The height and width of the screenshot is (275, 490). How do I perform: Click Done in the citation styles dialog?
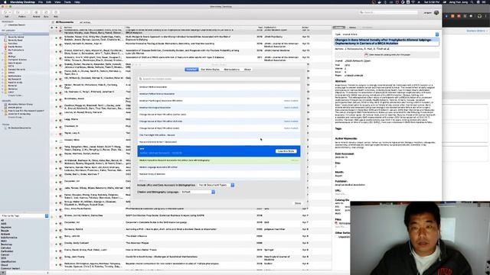point(298,203)
